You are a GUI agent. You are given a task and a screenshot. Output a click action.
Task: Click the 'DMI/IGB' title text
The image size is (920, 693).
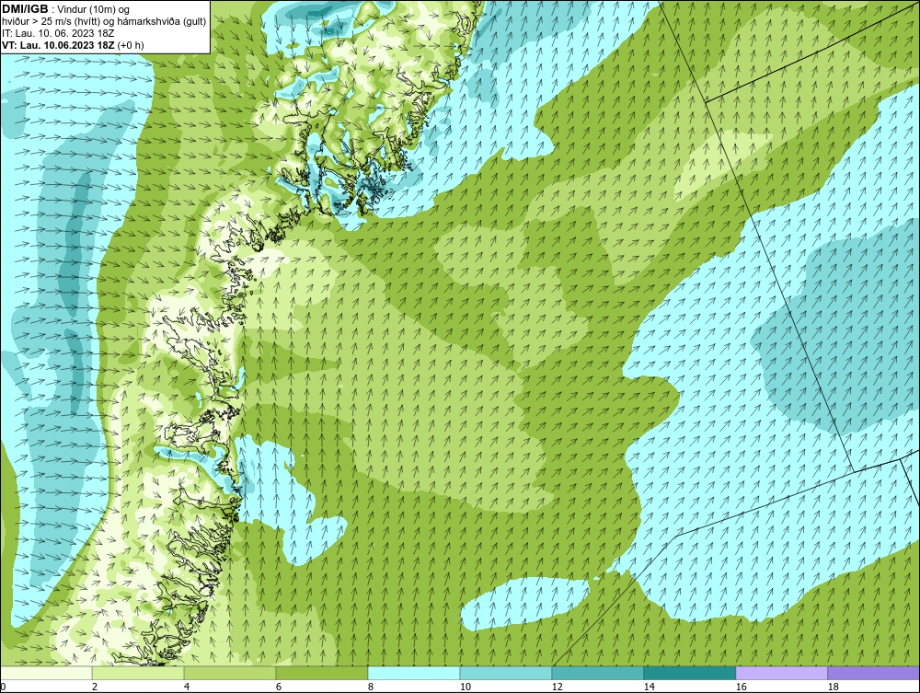25,9
